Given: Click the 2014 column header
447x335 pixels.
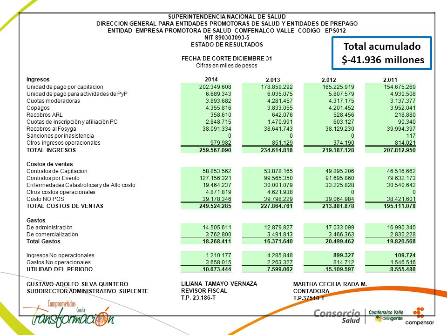Looking at the screenshot, I should (x=211, y=80).
